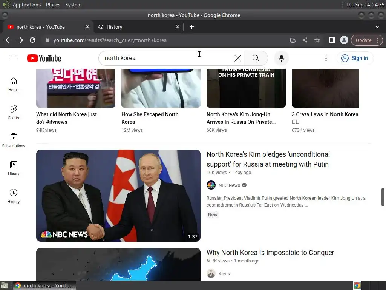386x290 pixels.
Task: Submit search with magnifier button
Action: 256,58
